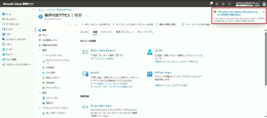The width and height of the screenshot is (267, 118).
Task: Click デバイス | 条件付きアクセス breadcrumb
Action: tap(60, 10)
